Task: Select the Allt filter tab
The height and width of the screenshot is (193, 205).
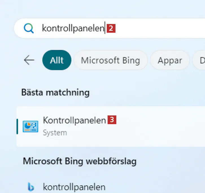Action: tap(56, 60)
